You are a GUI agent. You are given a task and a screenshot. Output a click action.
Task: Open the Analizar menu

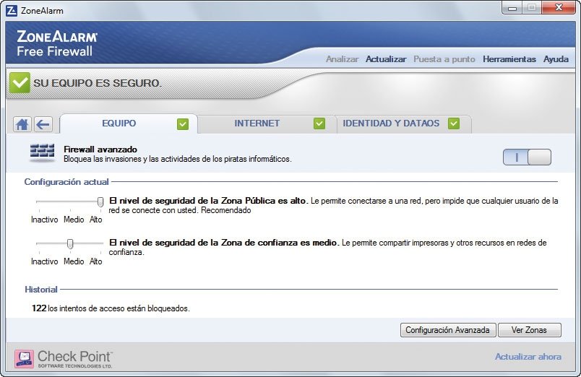click(342, 59)
